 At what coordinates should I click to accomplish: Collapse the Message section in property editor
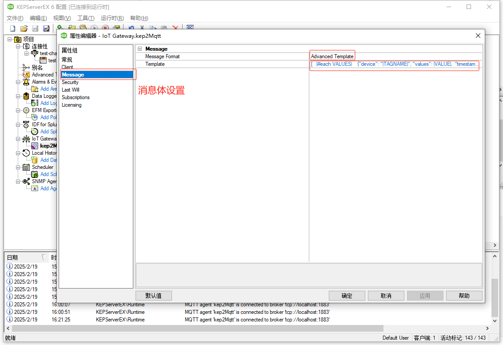pos(140,49)
